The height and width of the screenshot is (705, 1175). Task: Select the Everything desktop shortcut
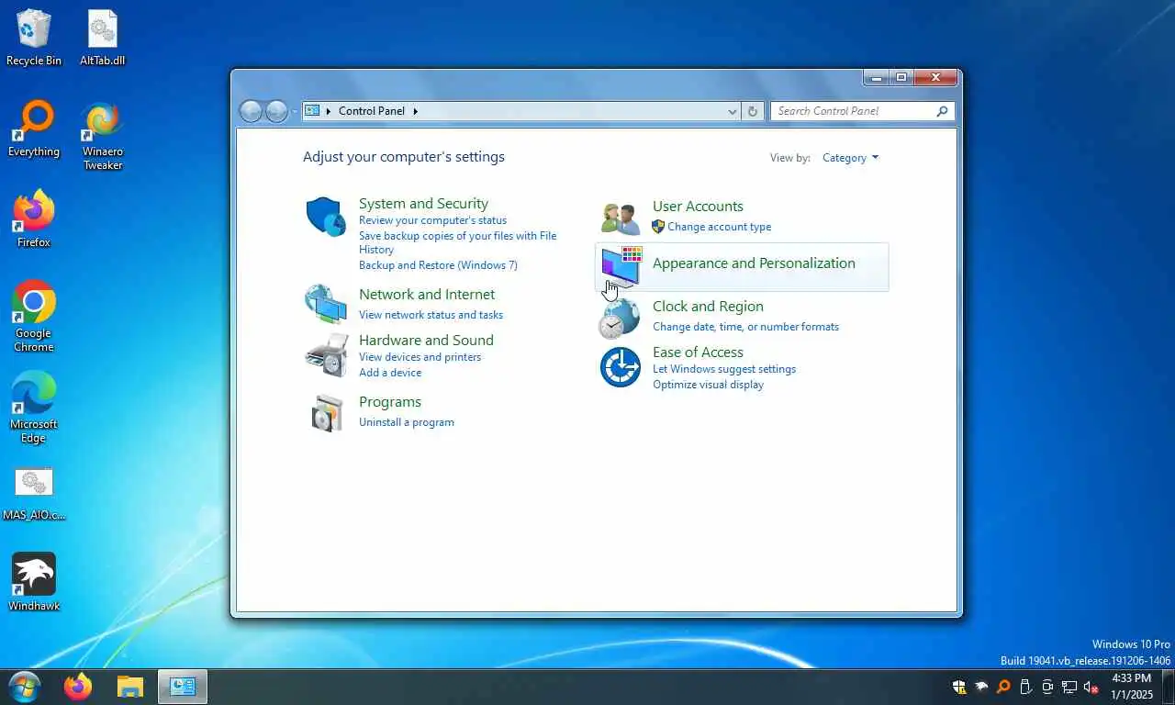click(x=34, y=129)
